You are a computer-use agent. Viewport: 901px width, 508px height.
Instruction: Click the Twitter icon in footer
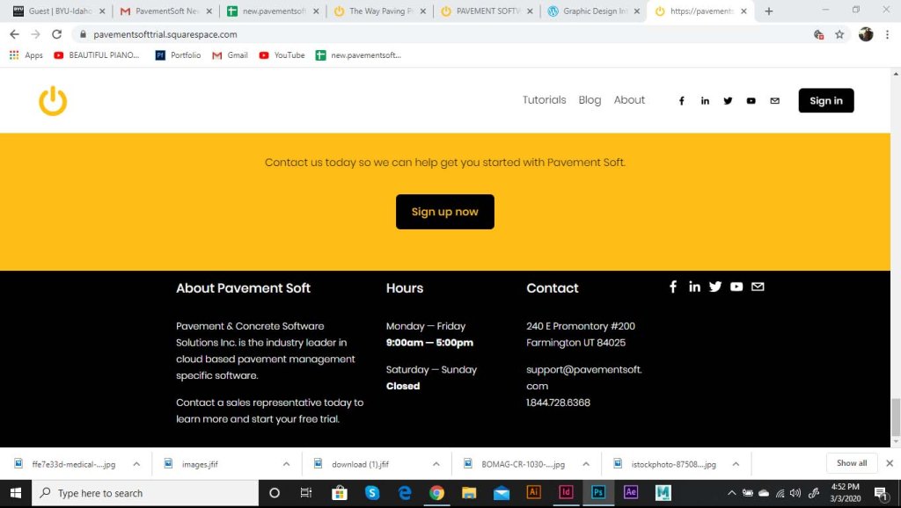(715, 287)
